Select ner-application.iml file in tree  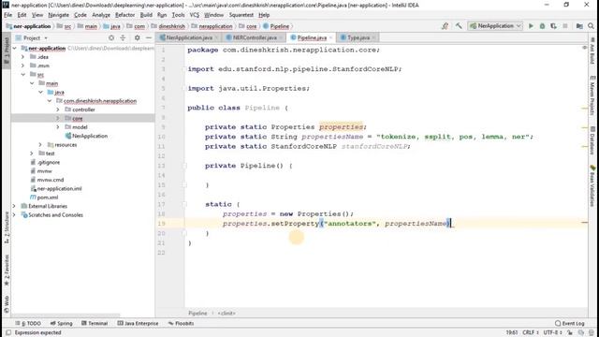59,189
